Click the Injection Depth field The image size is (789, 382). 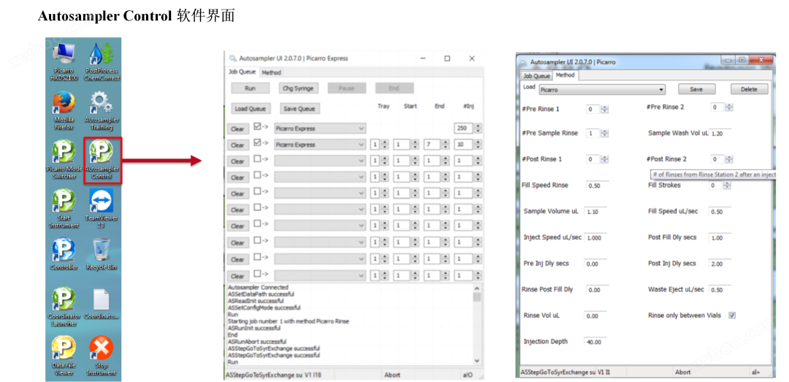pyautogui.click(x=595, y=342)
